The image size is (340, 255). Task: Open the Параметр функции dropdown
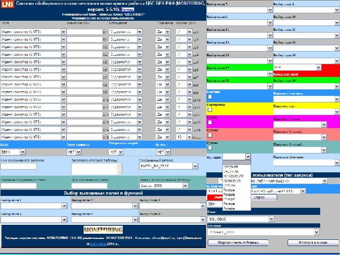[306, 163]
